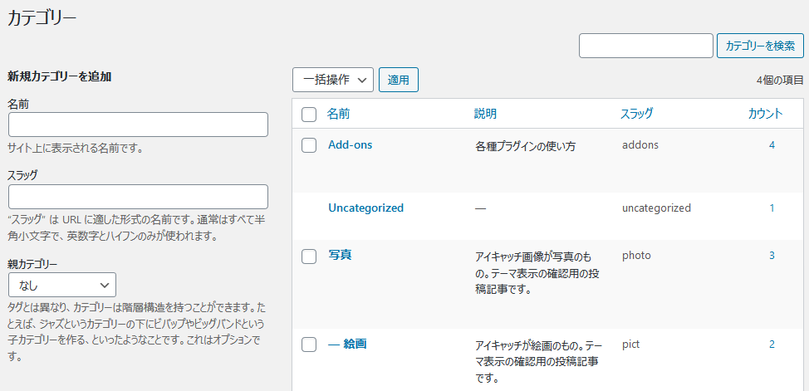Screen dimensions: 809x391
Task: Expand the 親カテゴリー parent dropdown
Action: [62, 285]
